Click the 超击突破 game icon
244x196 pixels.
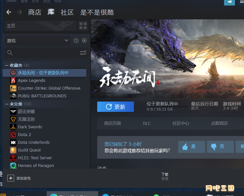[x=13, y=112]
